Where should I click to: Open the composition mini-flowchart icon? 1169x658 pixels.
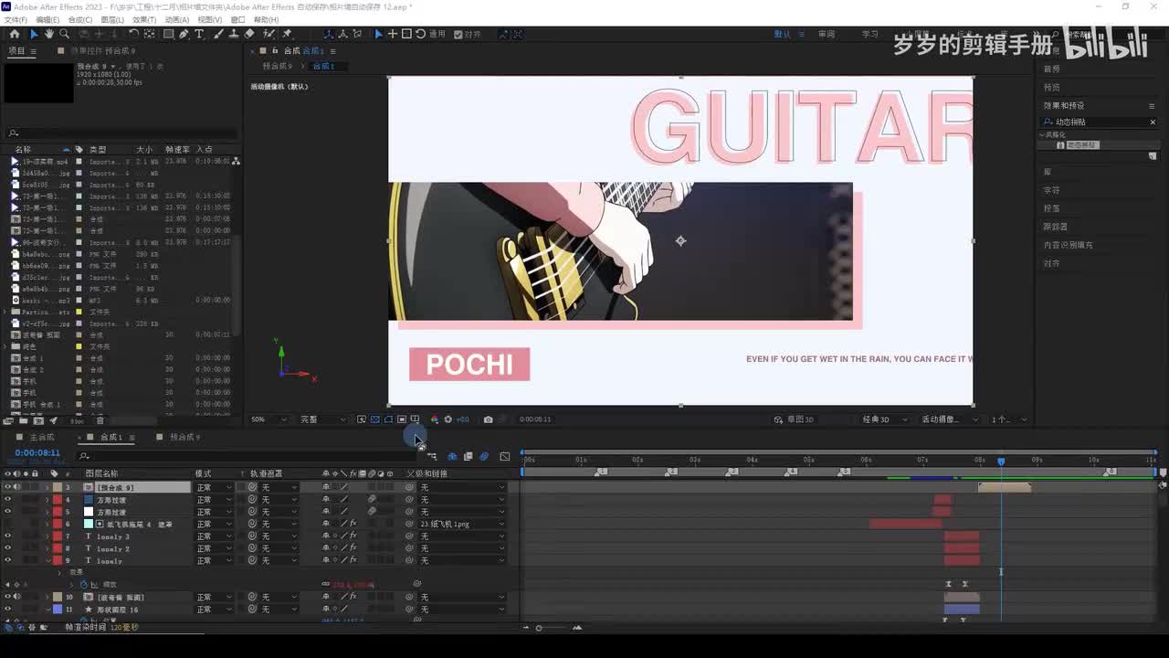tap(431, 456)
